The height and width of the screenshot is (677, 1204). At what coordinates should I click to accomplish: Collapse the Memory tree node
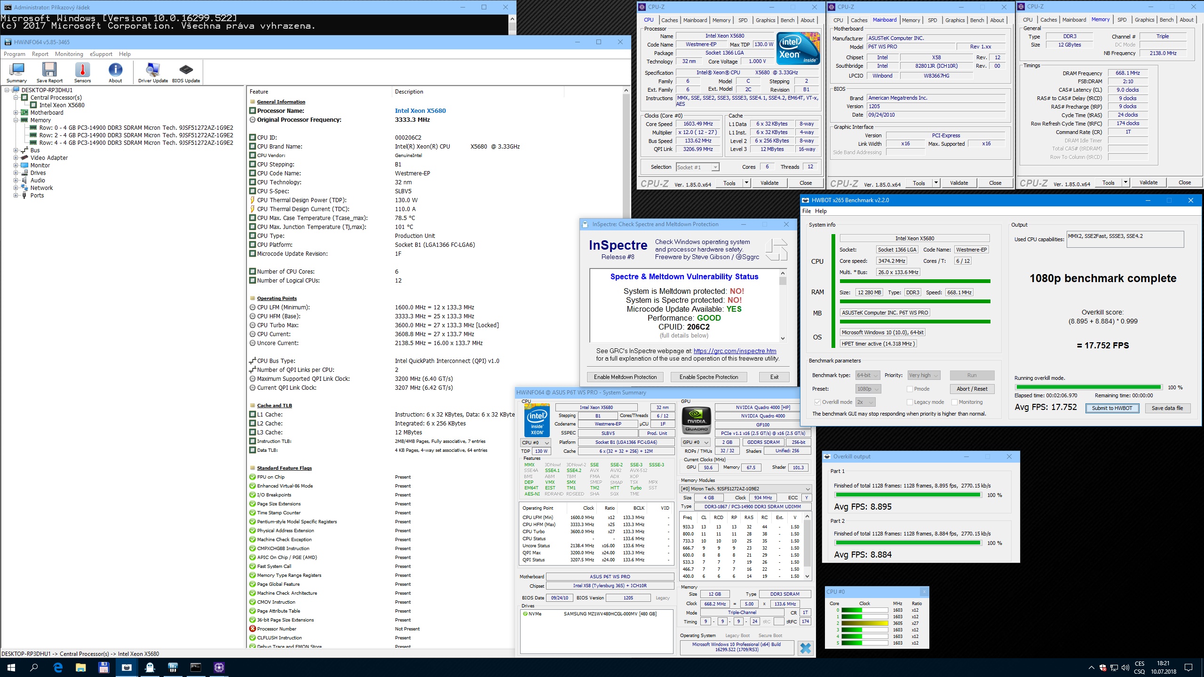(16, 120)
